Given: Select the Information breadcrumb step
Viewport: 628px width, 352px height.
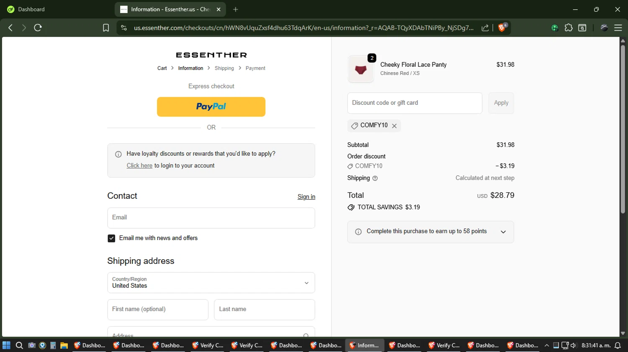Looking at the screenshot, I should 190,68.
